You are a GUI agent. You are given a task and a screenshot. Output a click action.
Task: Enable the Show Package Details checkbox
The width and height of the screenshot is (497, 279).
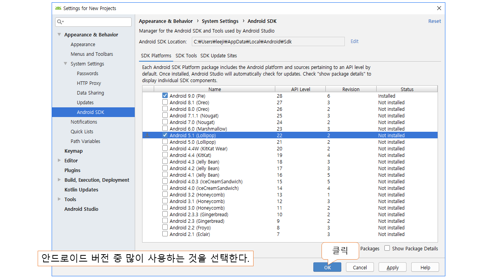[387, 248]
